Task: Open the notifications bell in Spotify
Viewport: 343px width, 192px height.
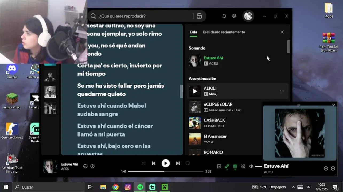Action: (x=224, y=16)
